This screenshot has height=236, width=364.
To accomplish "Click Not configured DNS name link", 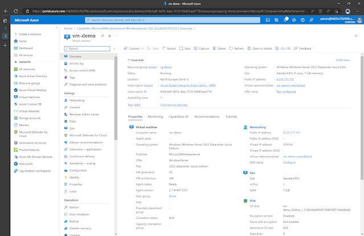I will 286,92.
